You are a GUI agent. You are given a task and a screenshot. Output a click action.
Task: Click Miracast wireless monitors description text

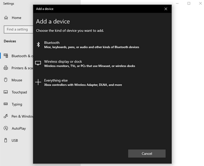pyautogui.click(x=90, y=66)
